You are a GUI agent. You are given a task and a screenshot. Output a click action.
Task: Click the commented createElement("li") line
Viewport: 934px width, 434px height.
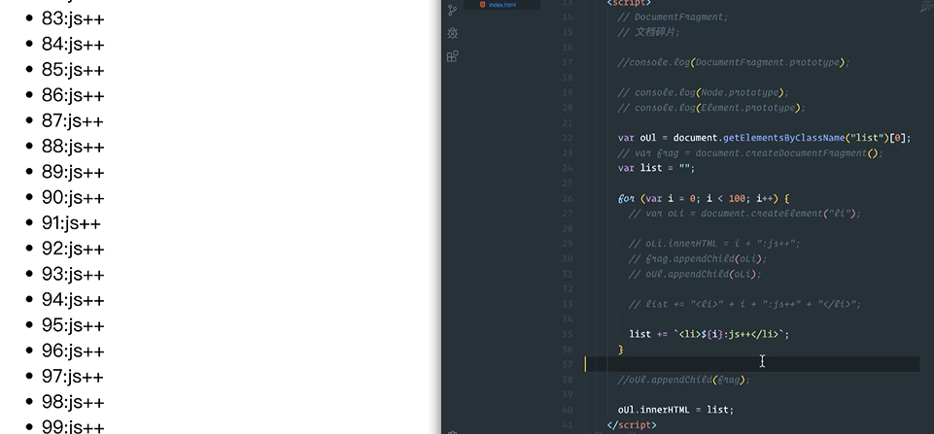pos(744,214)
